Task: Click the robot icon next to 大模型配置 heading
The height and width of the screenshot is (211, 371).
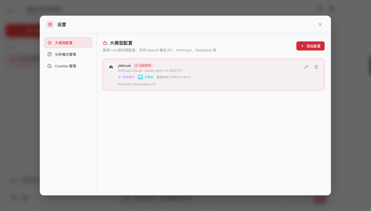Action: 105,43
